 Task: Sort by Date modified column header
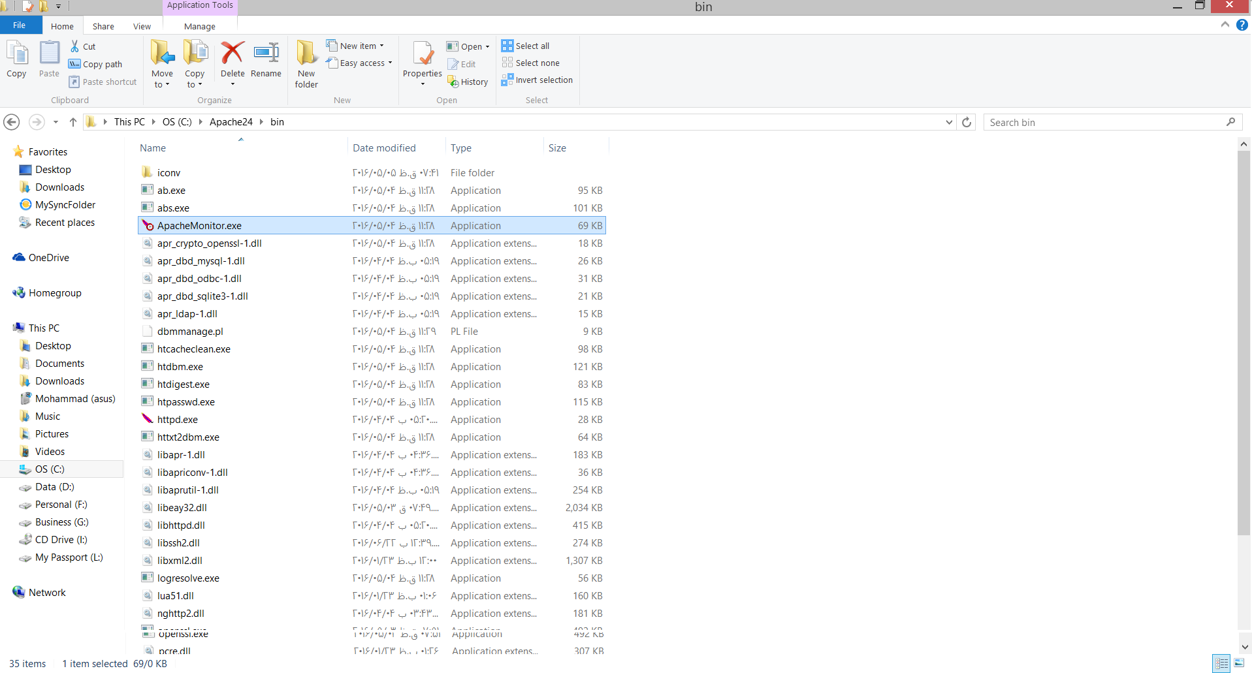coord(396,148)
